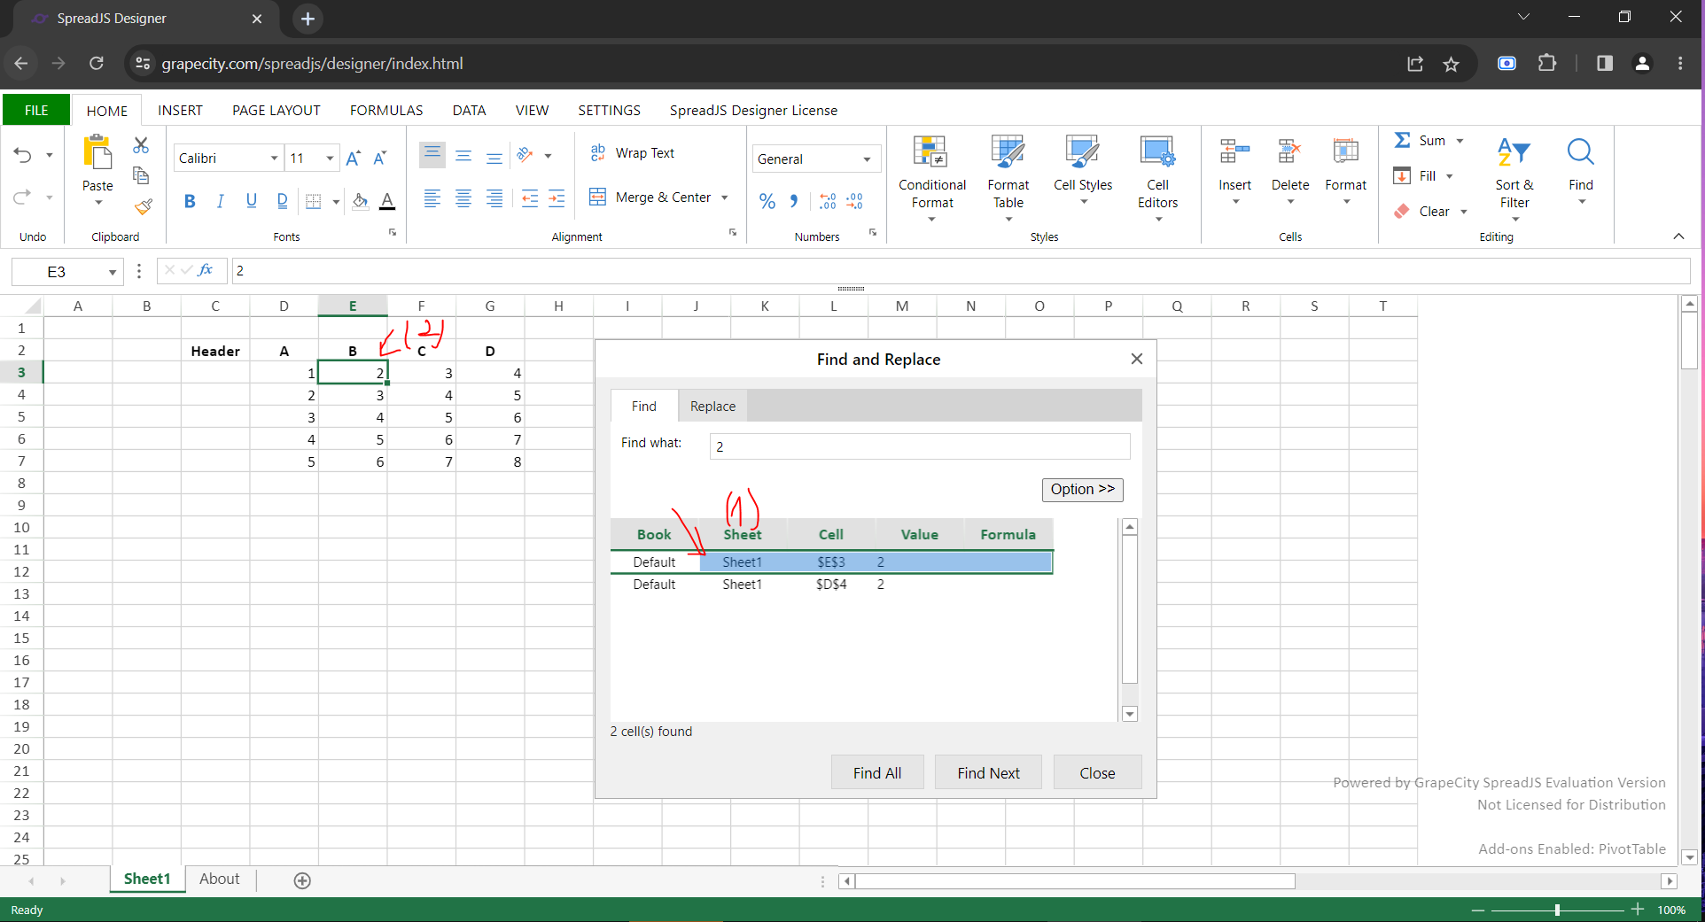Open the FORMULAS ribbon tab
The image size is (1705, 922).
pos(386,111)
